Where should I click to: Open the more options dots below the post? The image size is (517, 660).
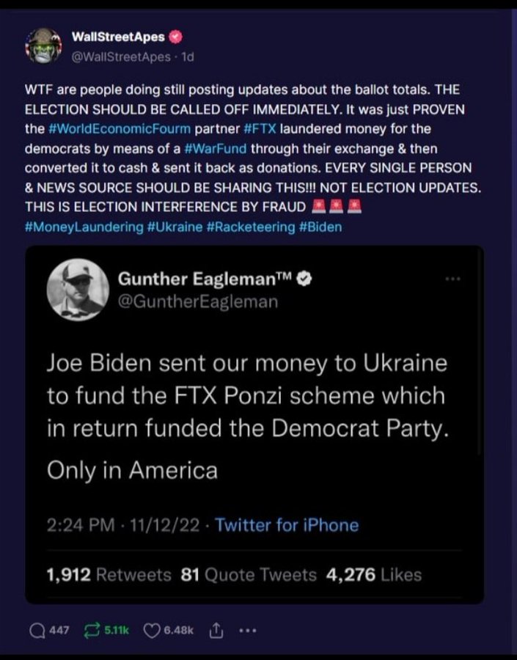coord(248,630)
